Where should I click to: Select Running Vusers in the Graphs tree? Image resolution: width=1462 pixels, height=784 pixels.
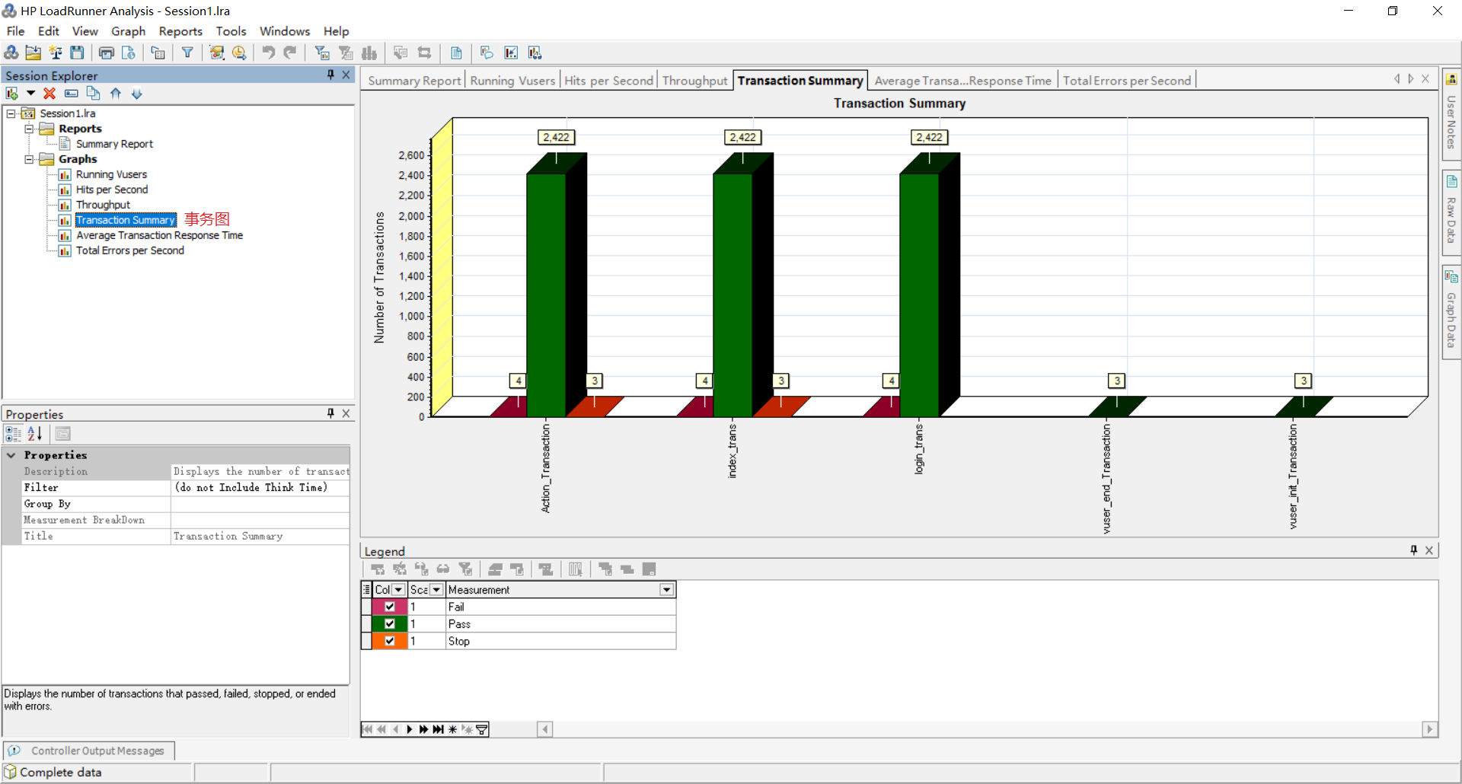111,174
